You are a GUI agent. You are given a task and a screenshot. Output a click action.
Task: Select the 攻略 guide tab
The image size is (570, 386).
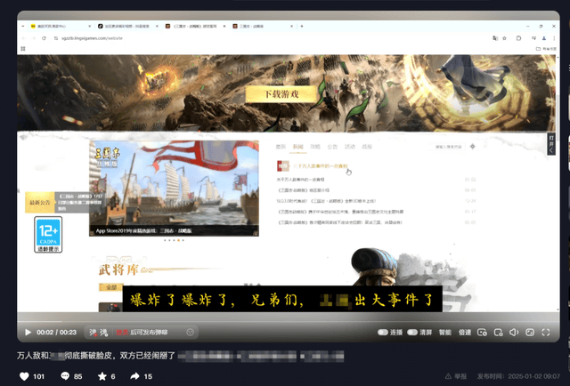tap(315, 147)
